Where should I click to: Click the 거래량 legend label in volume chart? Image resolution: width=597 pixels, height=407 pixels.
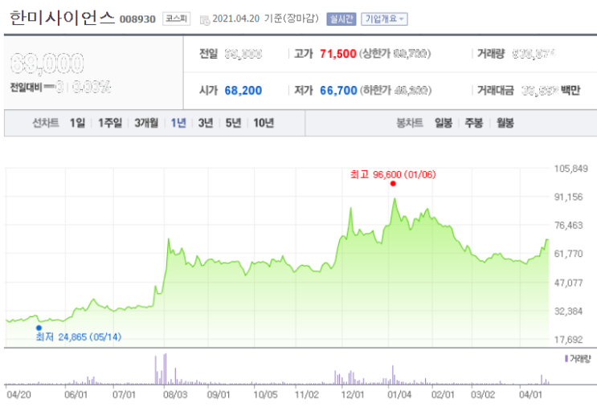(x=580, y=359)
